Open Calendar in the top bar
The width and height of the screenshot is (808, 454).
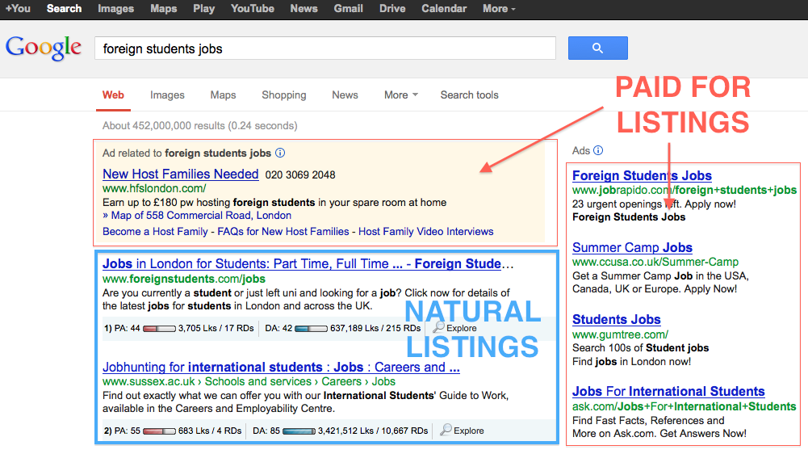pos(444,9)
